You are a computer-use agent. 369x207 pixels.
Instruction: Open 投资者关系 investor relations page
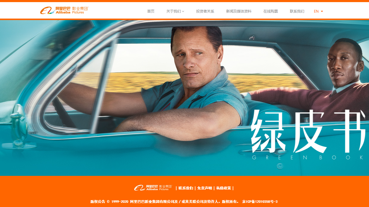[x=205, y=11]
